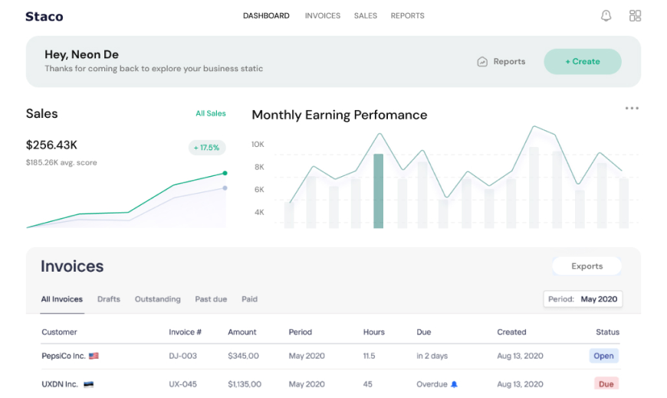
Task: Click the Staco logo
Action: click(x=44, y=16)
